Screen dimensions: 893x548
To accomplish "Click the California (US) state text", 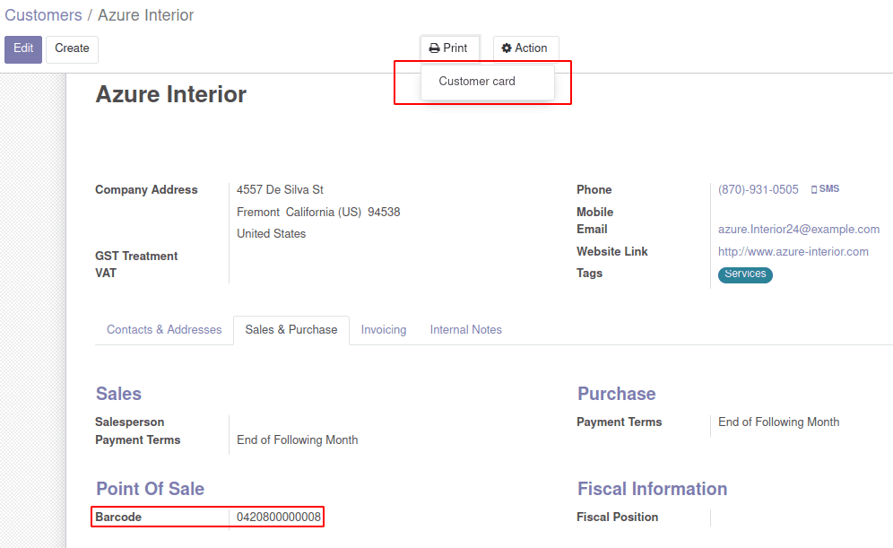I will (324, 213).
